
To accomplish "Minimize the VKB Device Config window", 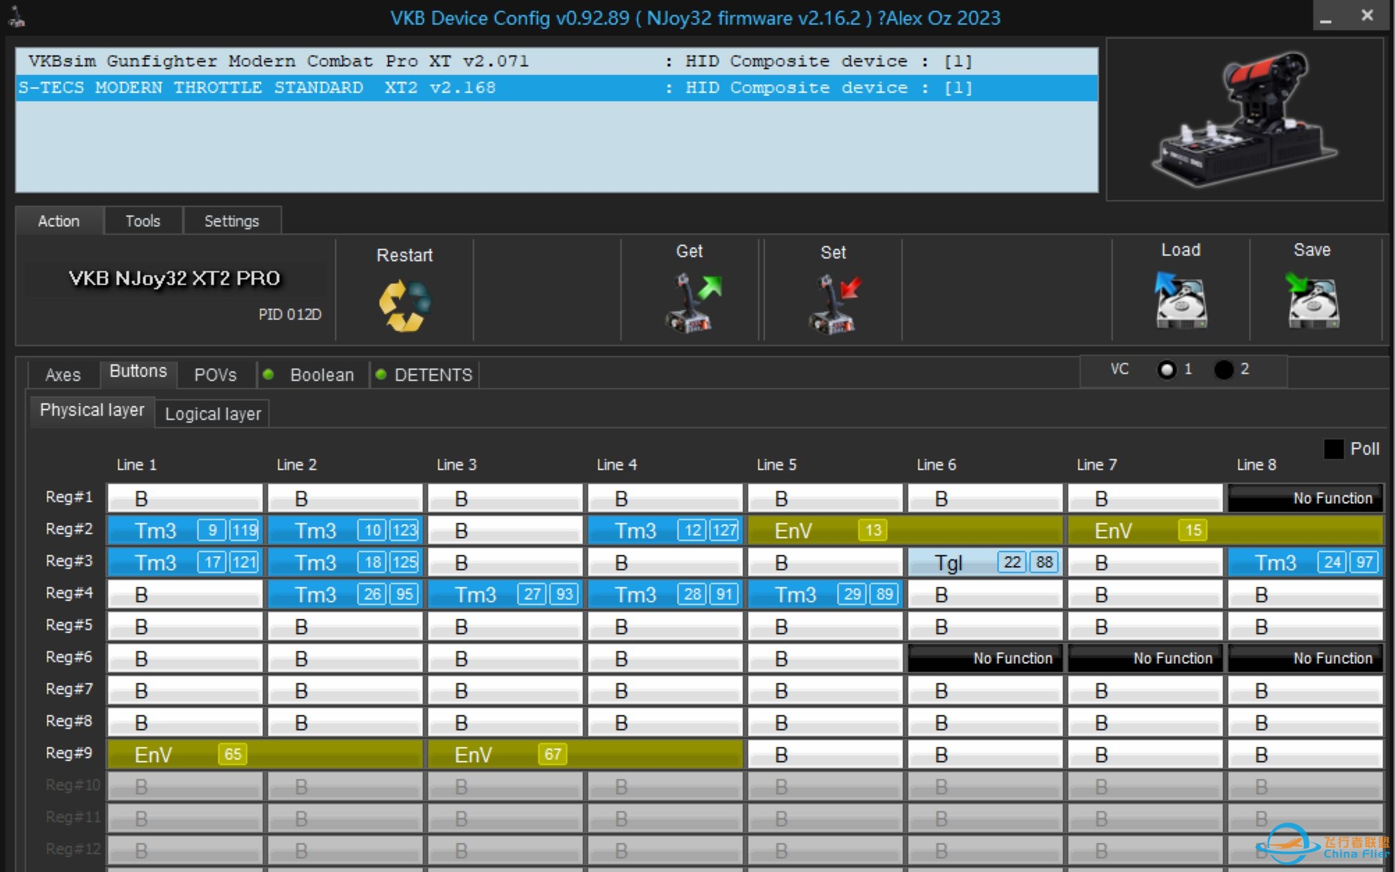I will click(1326, 17).
